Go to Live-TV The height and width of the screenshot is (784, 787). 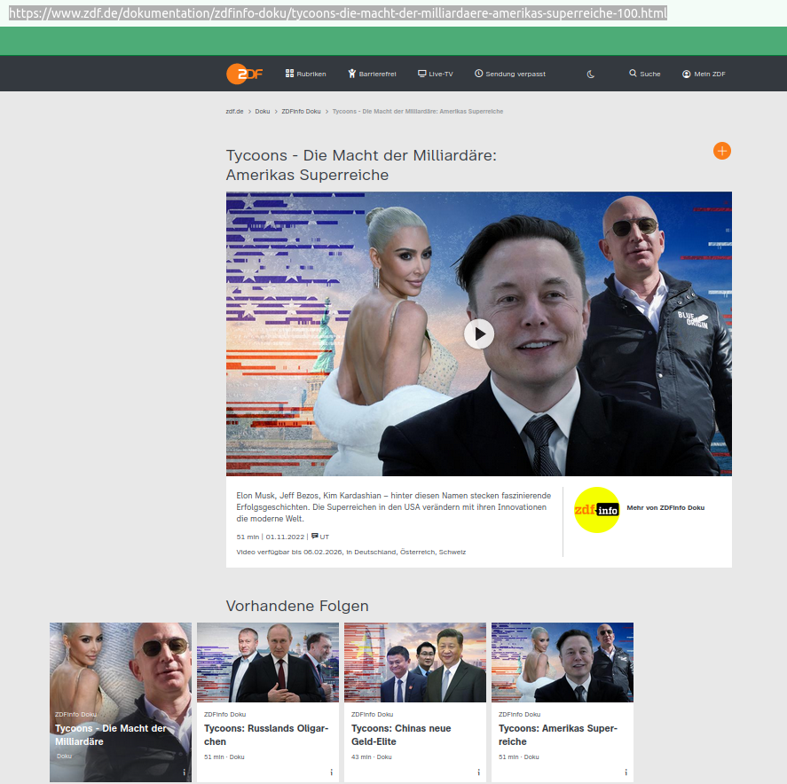click(x=435, y=74)
